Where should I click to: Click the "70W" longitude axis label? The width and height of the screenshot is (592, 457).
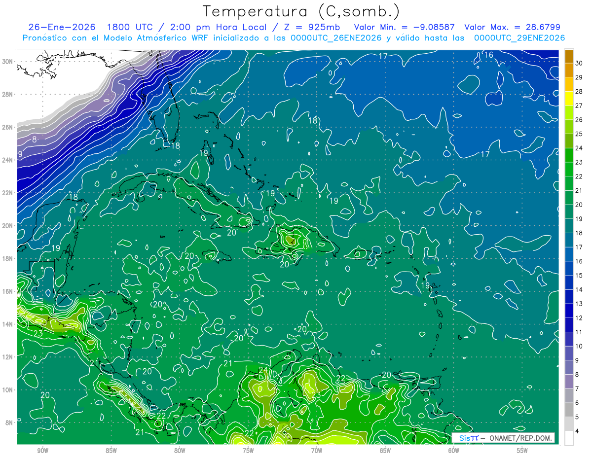click(x=317, y=451)
